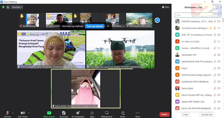Screen dimensions: 224x118
Task: Select S3_Faisal Kurnia Harahap participant row
Action: pyautogui.click(x=198, y=28)
